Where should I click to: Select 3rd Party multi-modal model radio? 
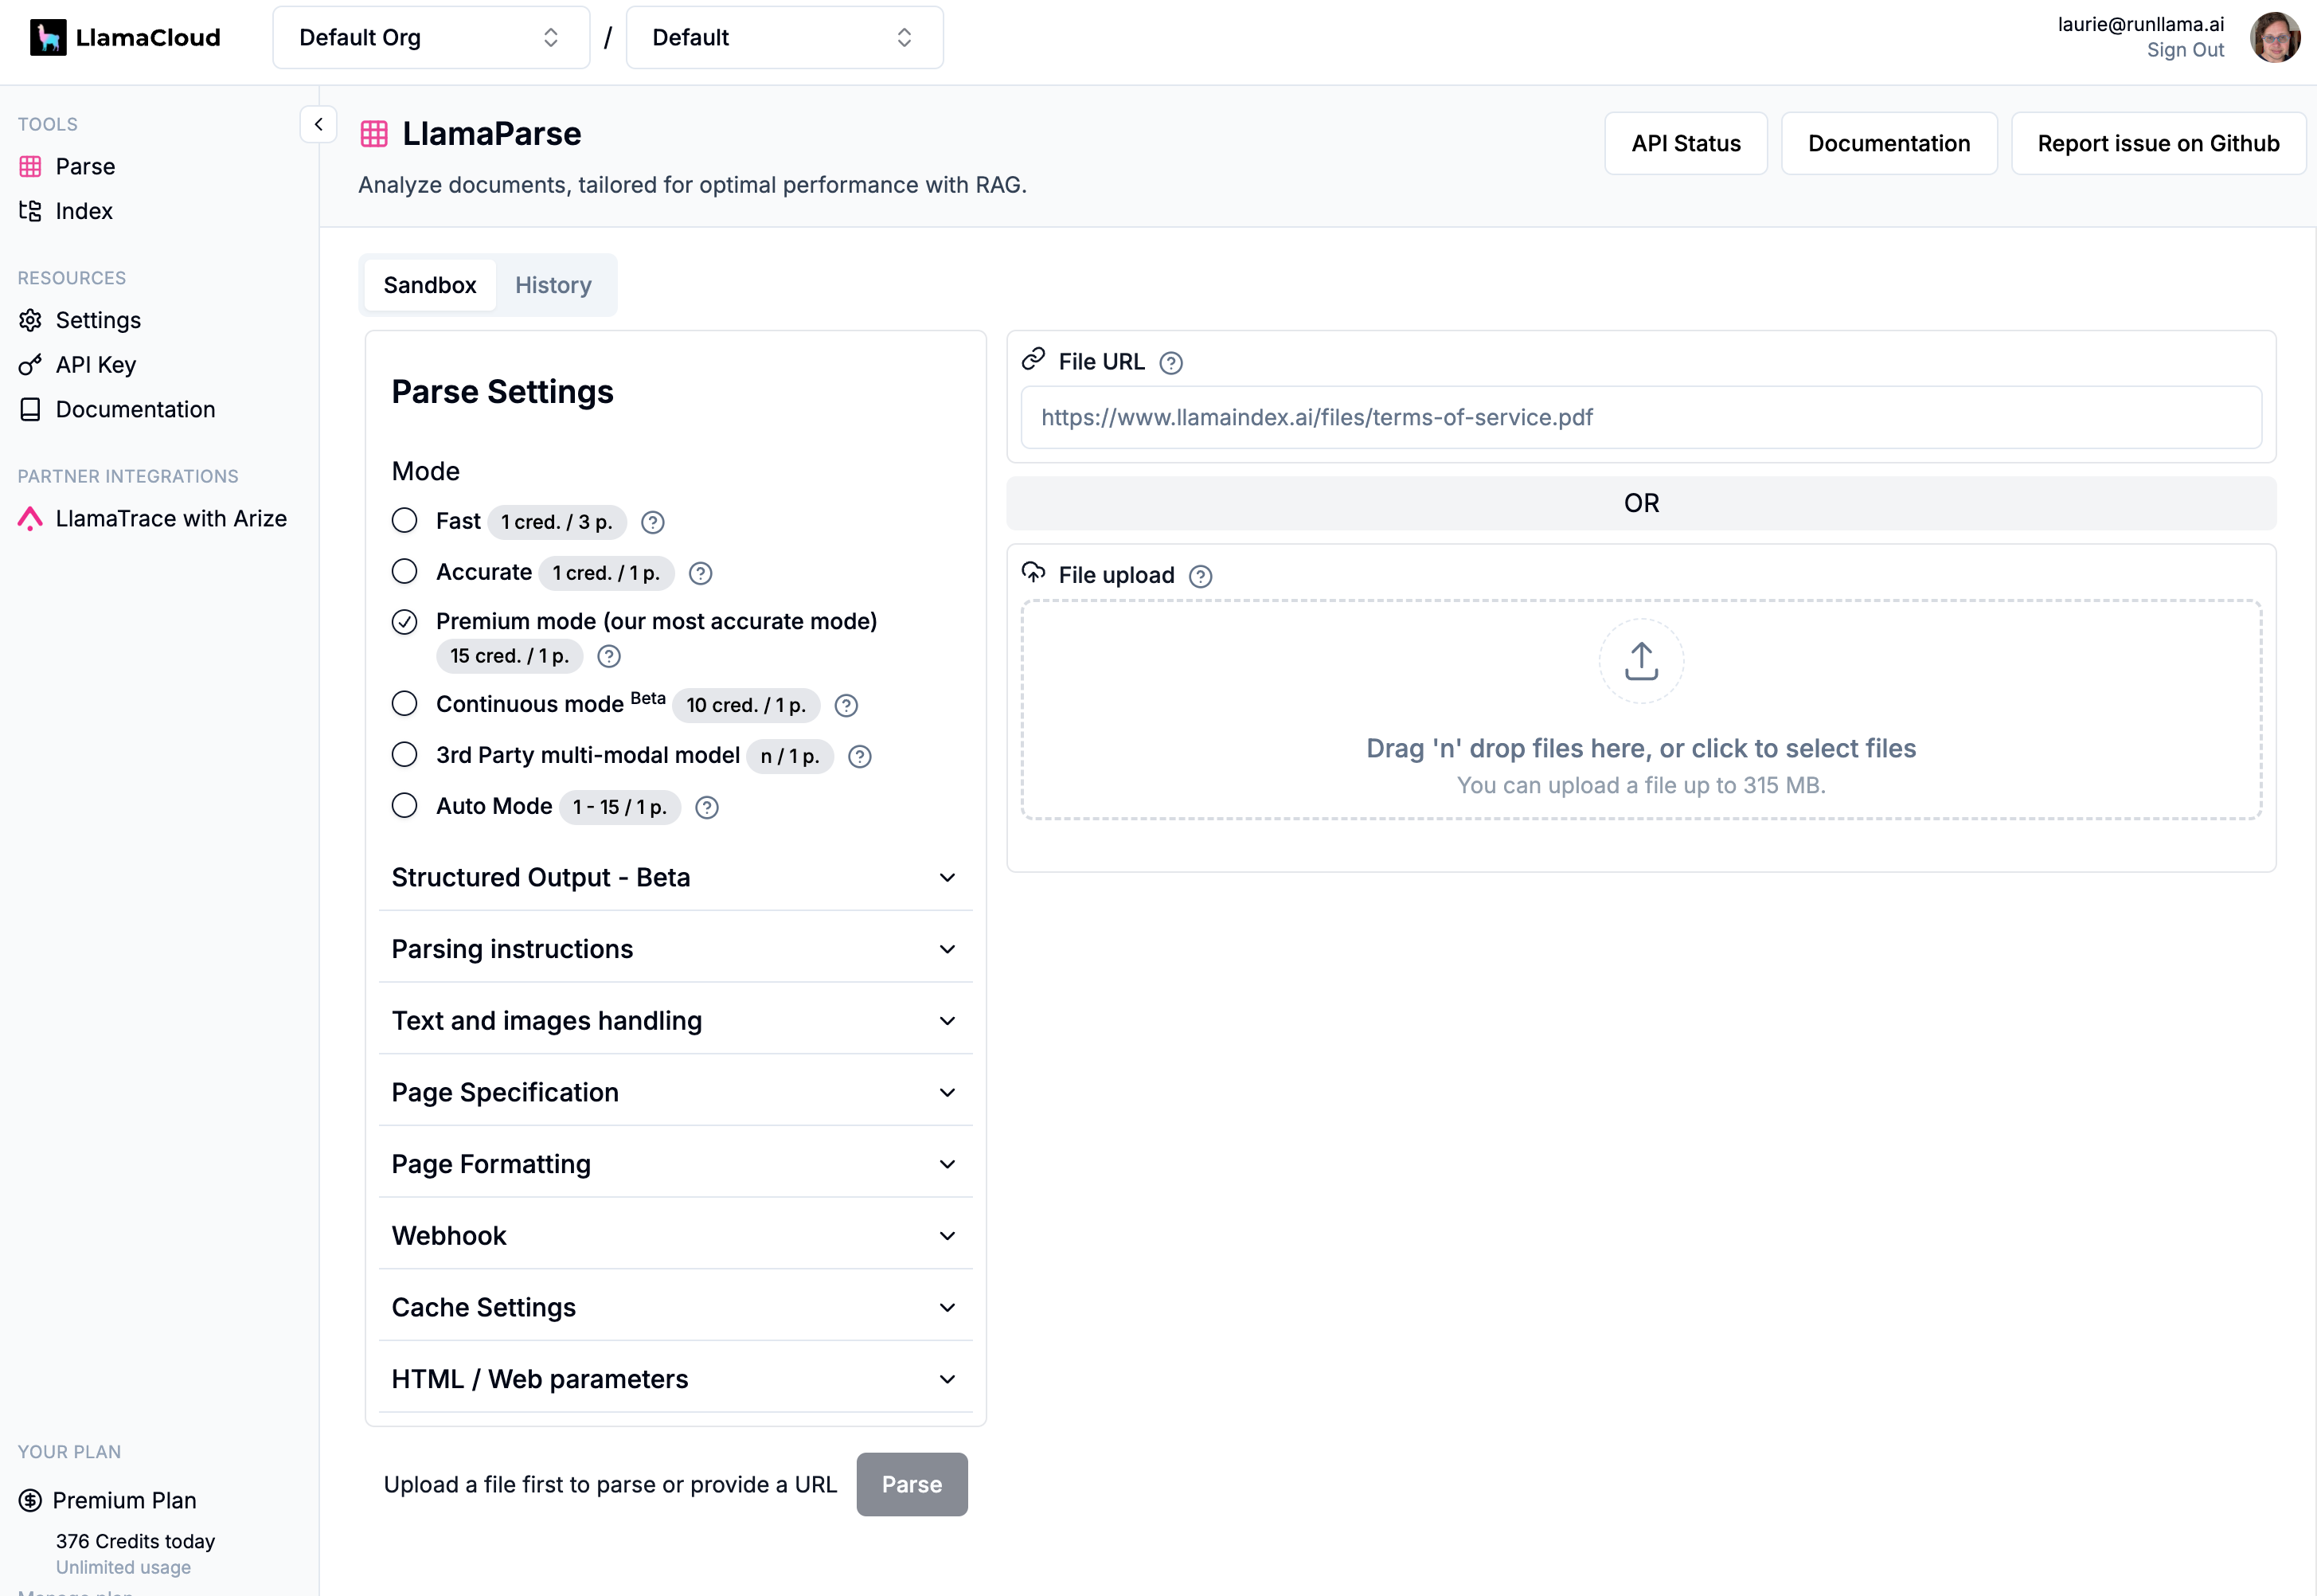coord(404,754)
